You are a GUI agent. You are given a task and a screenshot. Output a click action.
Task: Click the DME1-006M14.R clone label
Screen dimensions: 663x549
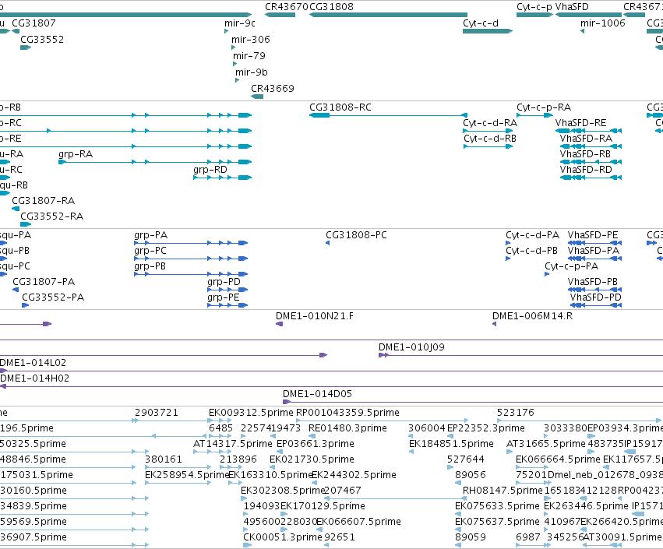532,316
